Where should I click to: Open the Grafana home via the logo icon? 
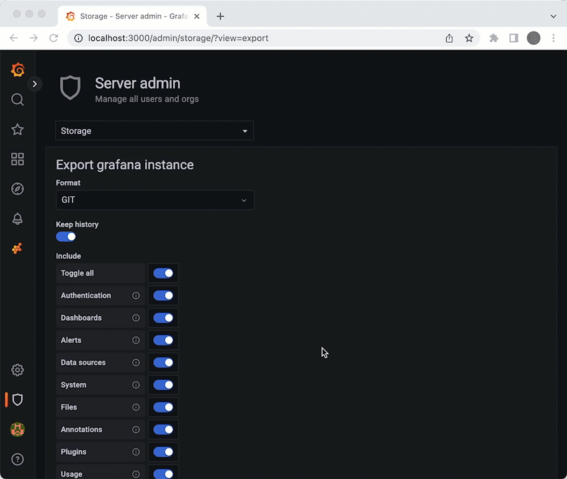point(17,70)
